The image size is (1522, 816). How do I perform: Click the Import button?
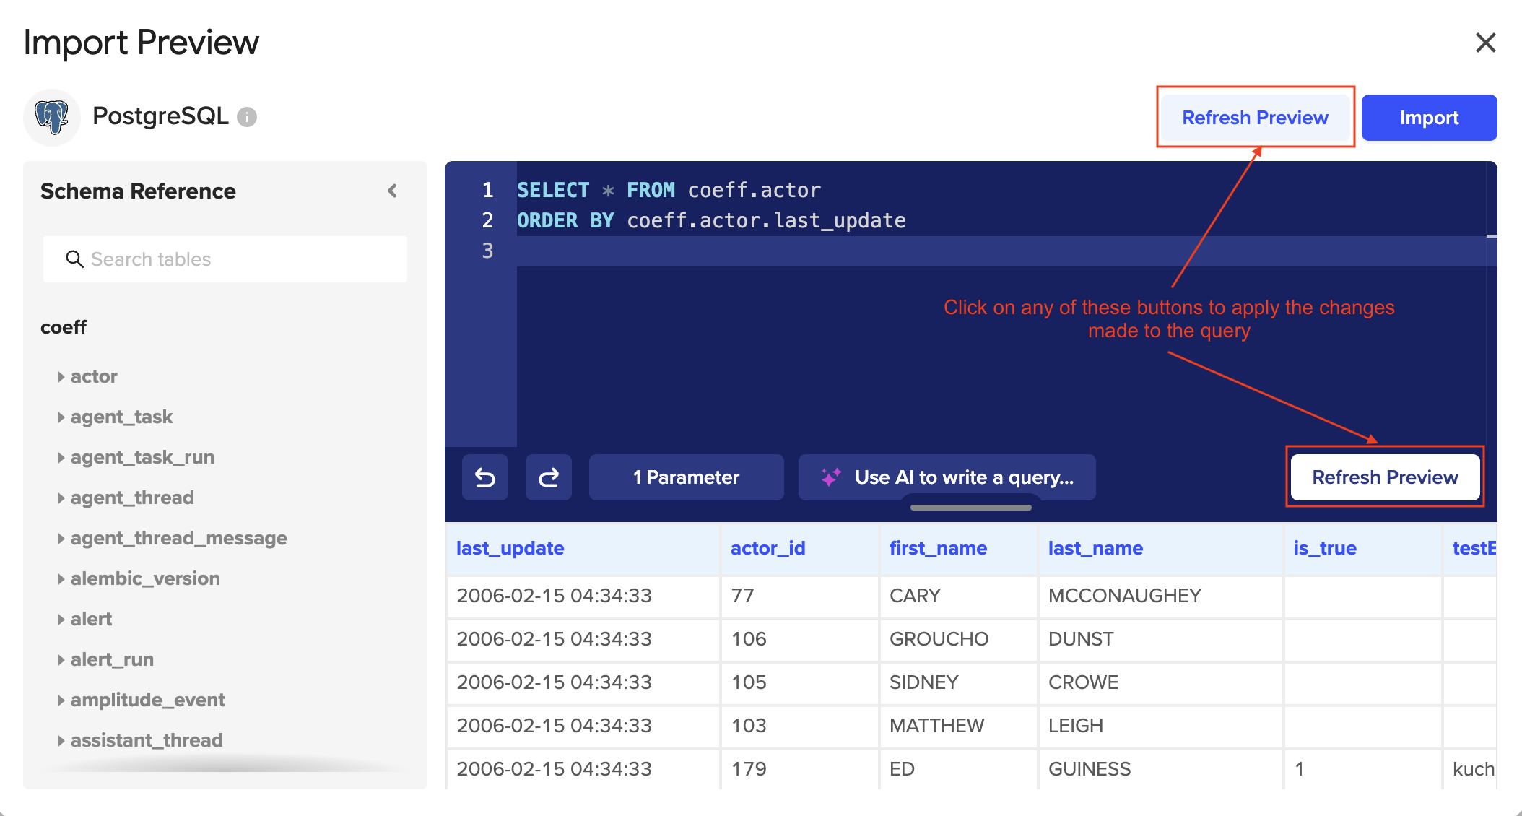click(1428, 118)
